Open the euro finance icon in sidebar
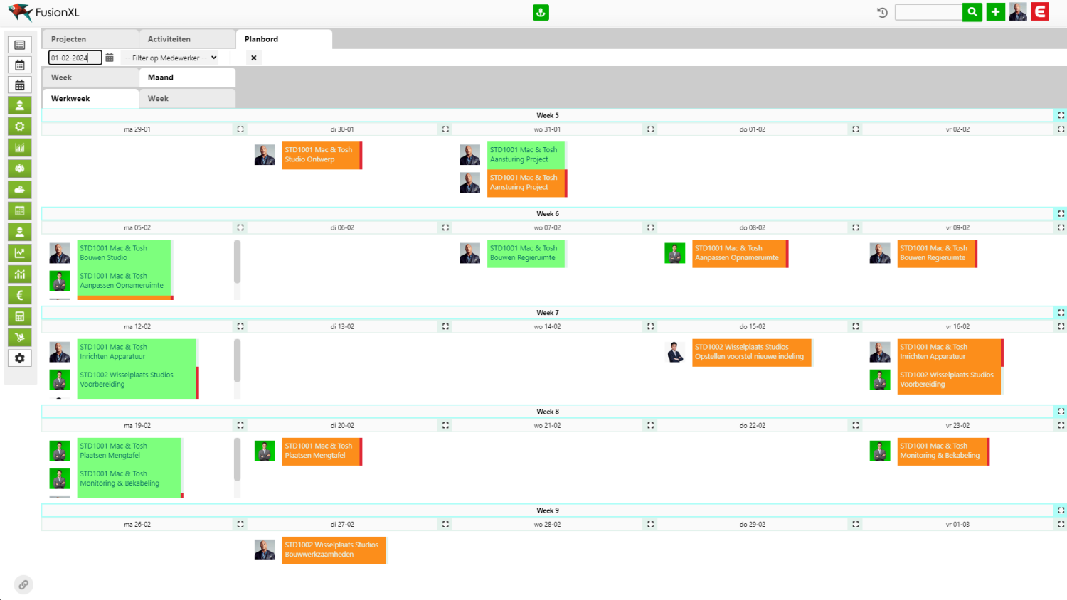Viewport: 1067px width, 600px height. click(20, 295)
